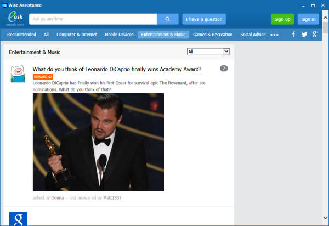The width and height of the screenshot is (329, 226).
Task: Switch to the Computer & Internet tab
Action: (77, 35)
